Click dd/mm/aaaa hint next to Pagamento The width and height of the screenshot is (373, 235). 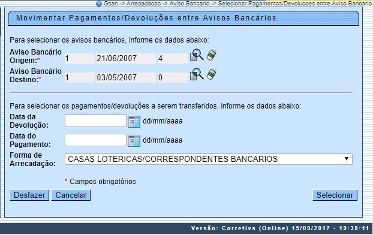[163, 140]
